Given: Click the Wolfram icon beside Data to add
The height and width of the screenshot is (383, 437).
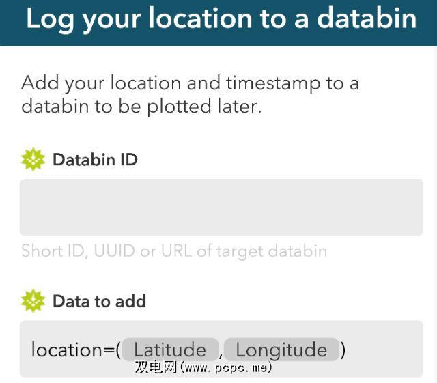Looking at the screenshot, I should [x=32, y=301].
